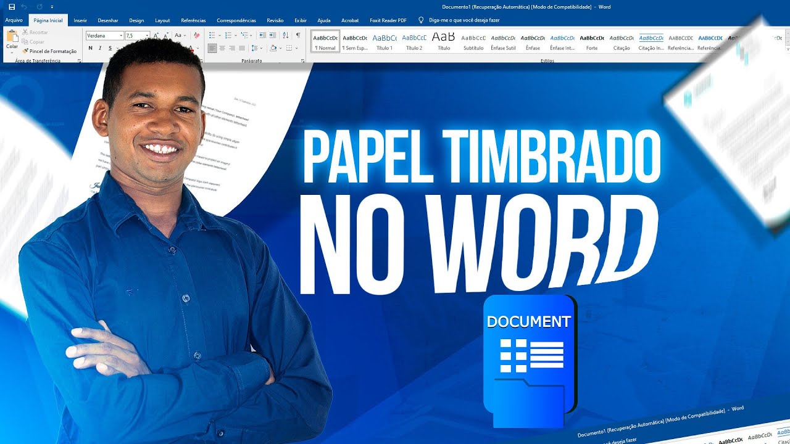Toggle show paragraph marks pilcrow
This screenshot has height=444, width=790.
pos(298,36)
